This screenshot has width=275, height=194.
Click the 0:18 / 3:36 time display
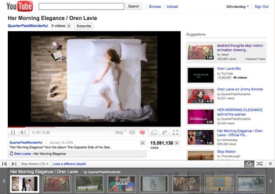pos(41,132)
